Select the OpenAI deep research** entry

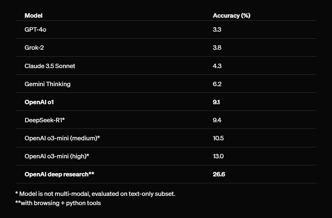coord(59,174)
